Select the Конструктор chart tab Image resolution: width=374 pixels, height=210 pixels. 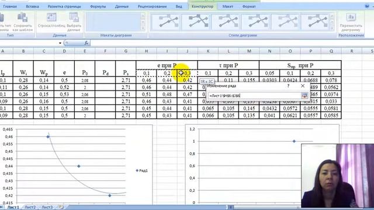tap(203, 6)
